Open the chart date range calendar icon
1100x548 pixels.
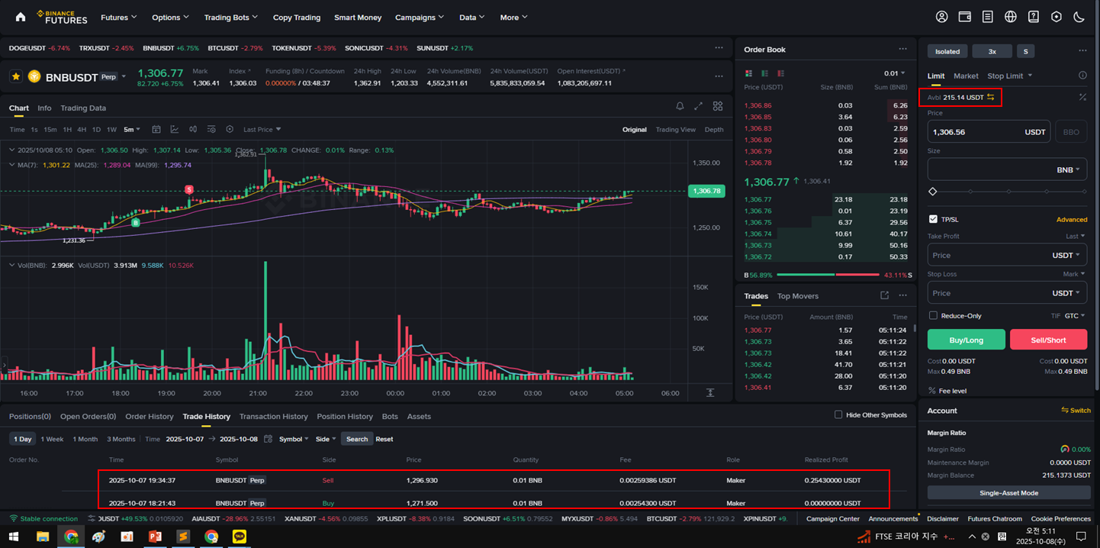(156, 129)
